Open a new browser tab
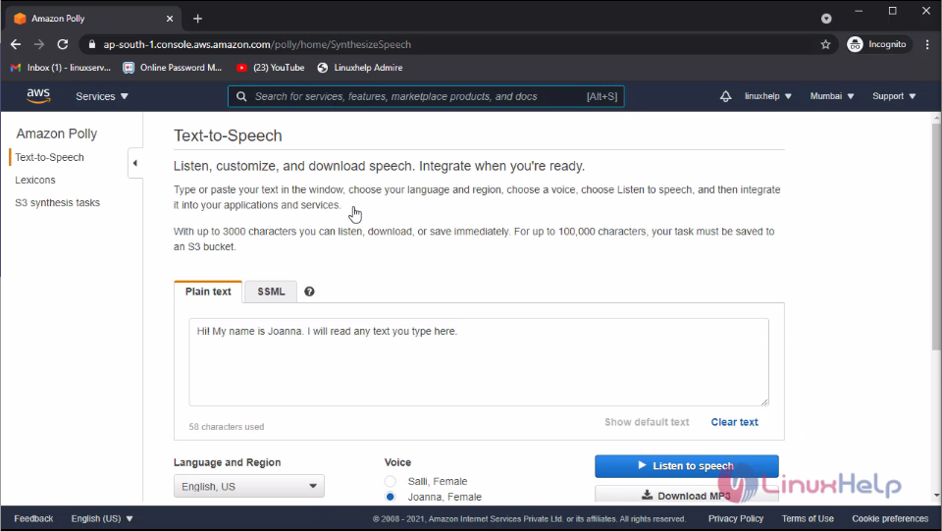This screenshot has height=531, width=942. point(197,19)
